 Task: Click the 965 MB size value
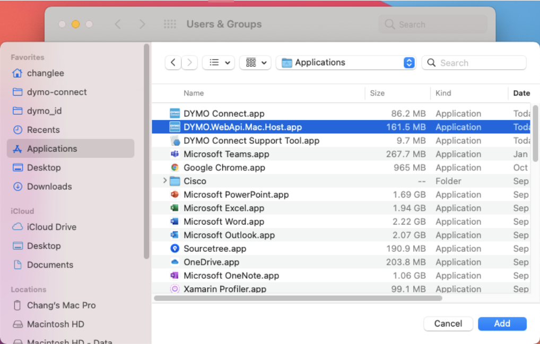point(410,168)
